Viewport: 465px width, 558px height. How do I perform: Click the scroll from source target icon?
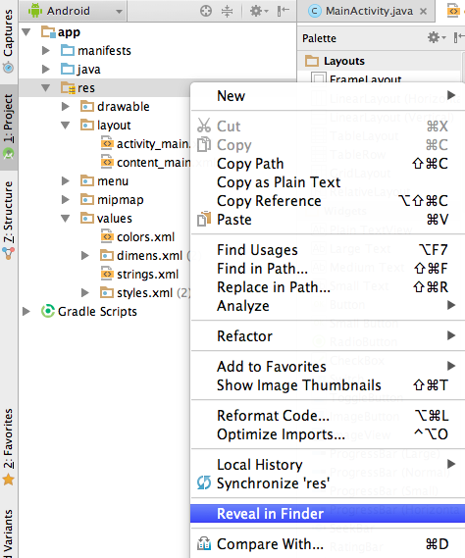click(205, 12)
